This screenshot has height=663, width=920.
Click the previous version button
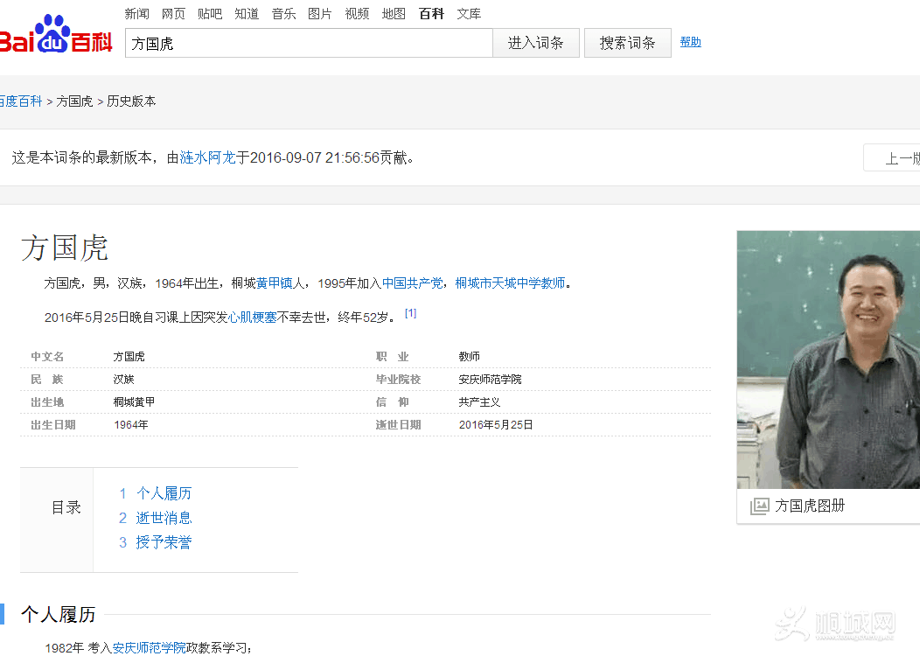pos(894,158)
